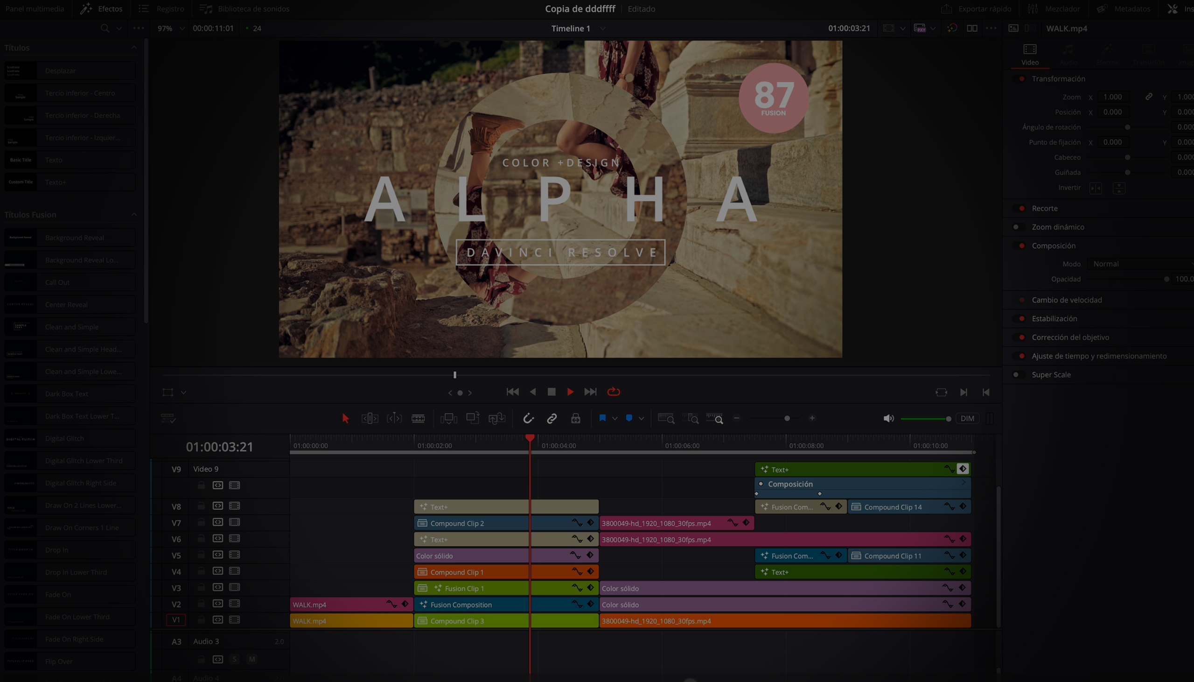Image resolution: width=1194 pixels, height=682 pixels.
Task: Toggle loop playback
Action: (x=613, y=392)
